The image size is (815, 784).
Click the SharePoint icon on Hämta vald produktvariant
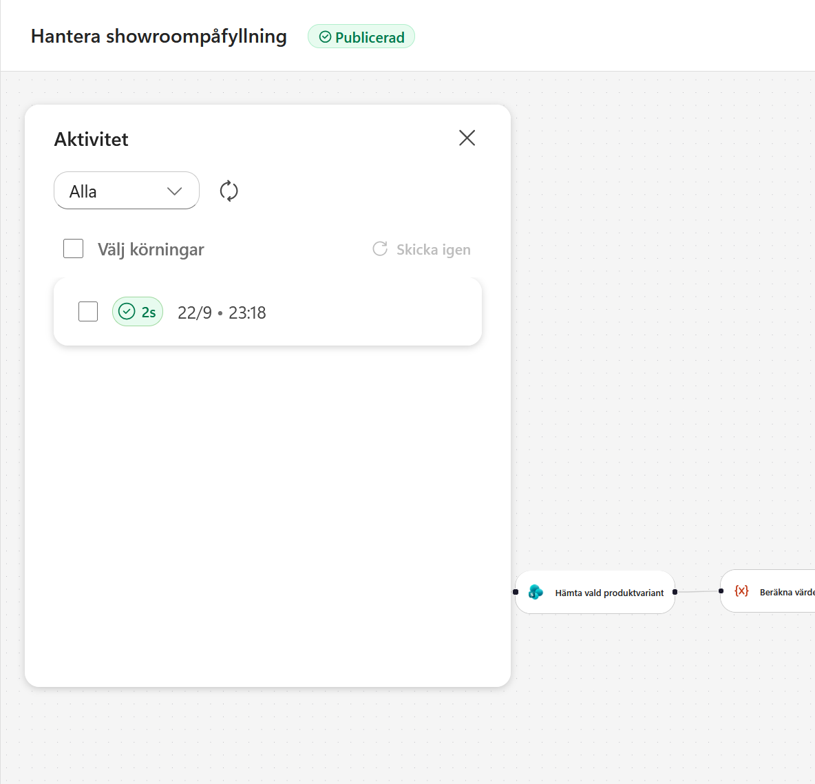pyautogui.click(x=536, y=592)
